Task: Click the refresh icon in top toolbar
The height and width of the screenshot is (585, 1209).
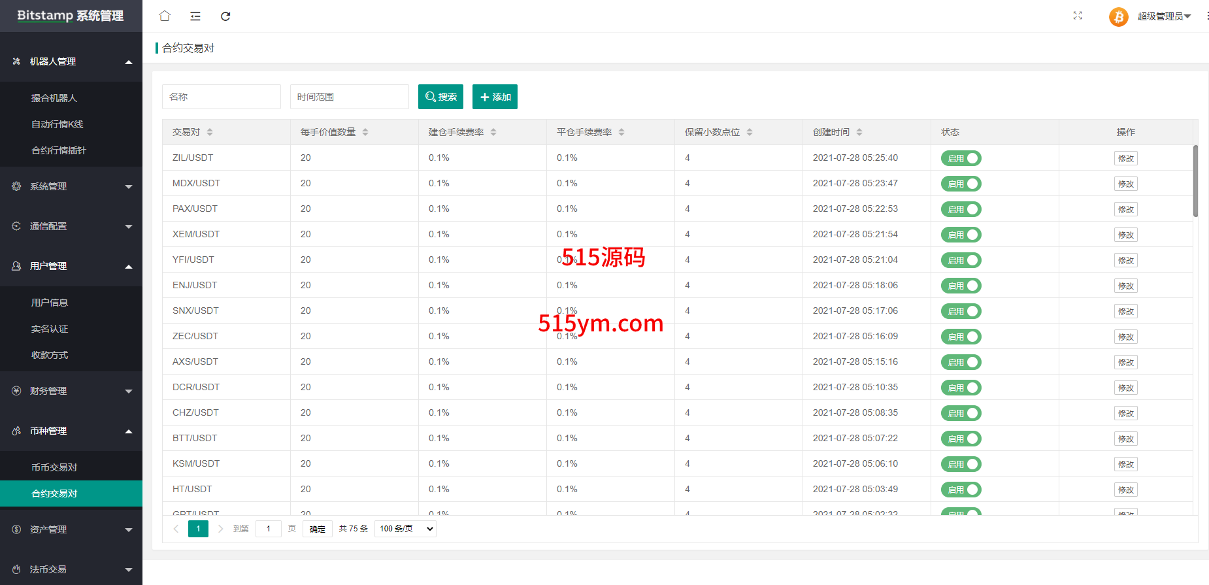Action: pos(225,16)
